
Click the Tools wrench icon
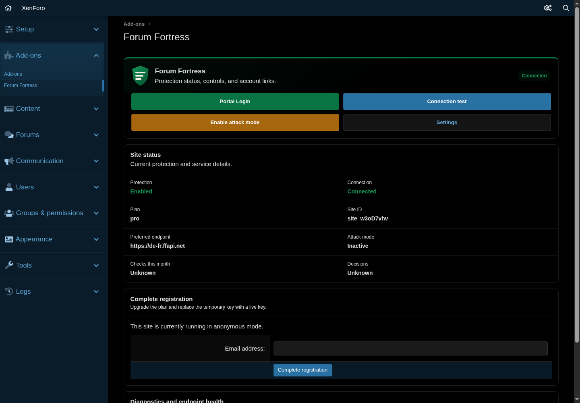coord(9,265)
